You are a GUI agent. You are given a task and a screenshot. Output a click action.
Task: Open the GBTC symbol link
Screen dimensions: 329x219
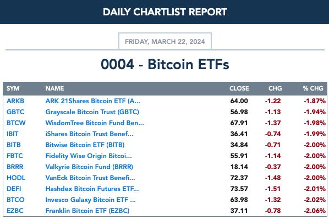tap(15, 112)
